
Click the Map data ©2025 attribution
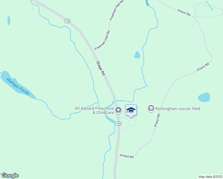[210, 177]
